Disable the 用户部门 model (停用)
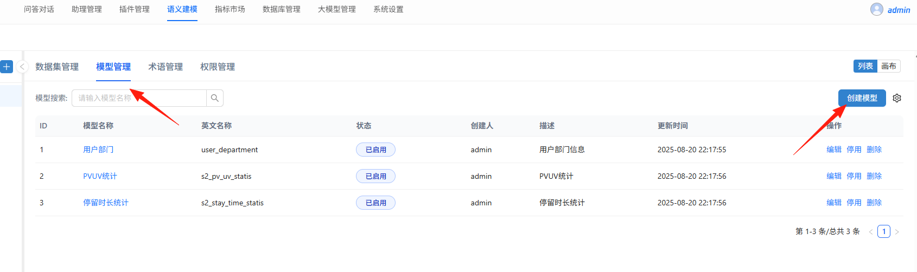 [x=854, y=150]
